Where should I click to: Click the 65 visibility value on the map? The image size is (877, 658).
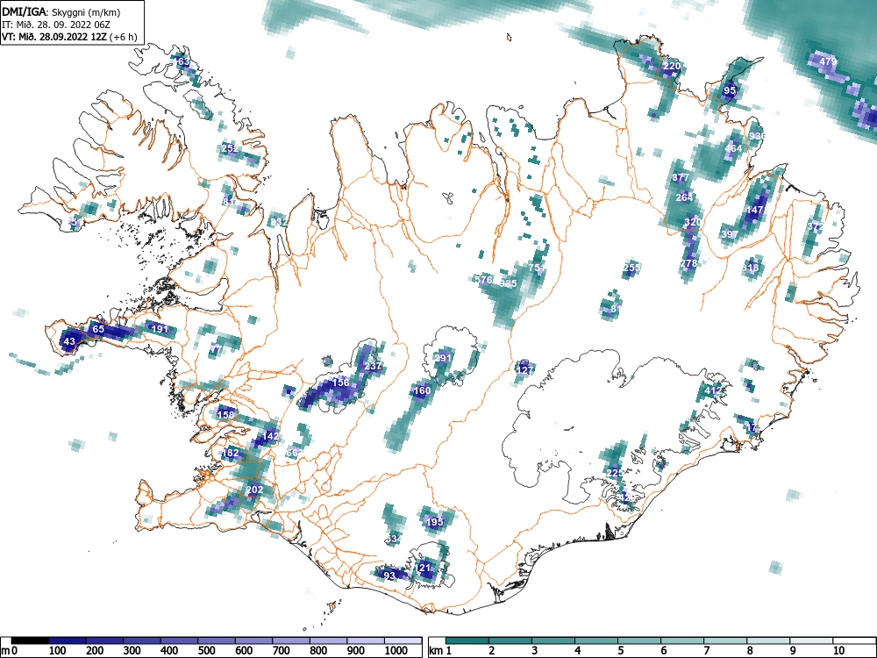[x=98, y=329]
